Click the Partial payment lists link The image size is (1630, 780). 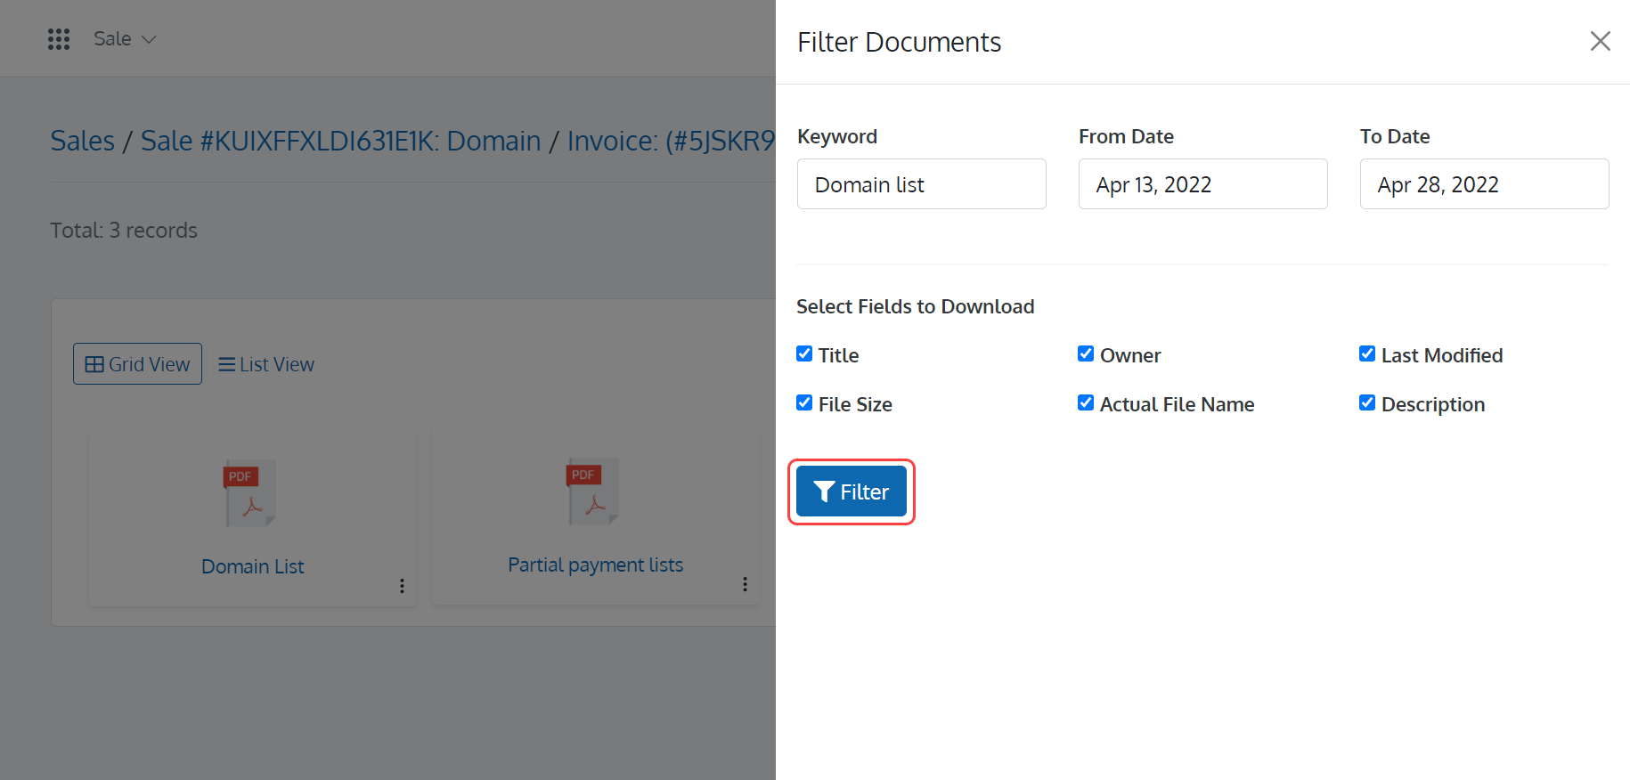(596, 565)
